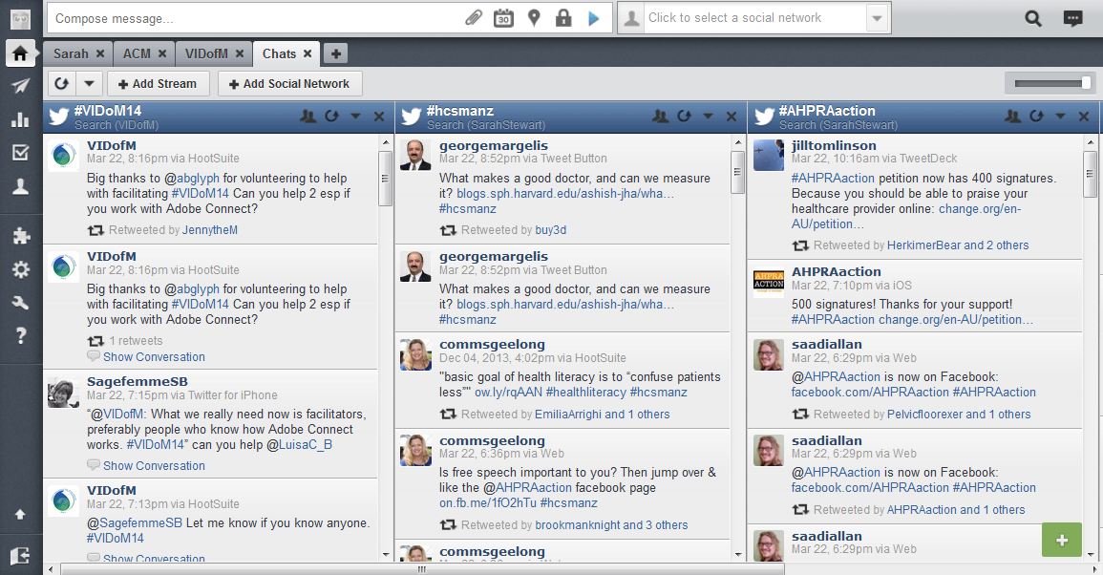Click the Add Social Network button
Screen dimensions: 1103x575
coord(289,84)
